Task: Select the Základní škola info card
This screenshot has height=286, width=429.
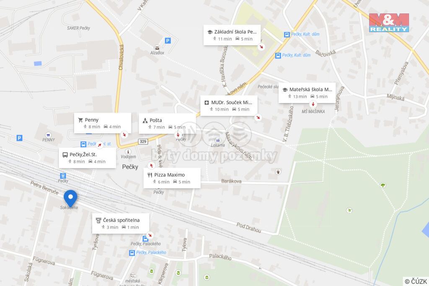Action: tap(232, 35)
